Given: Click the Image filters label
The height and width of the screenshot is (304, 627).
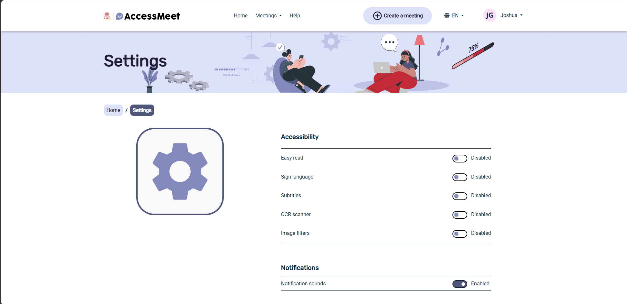Looking at the screenshot, I should tap(295, 233).
